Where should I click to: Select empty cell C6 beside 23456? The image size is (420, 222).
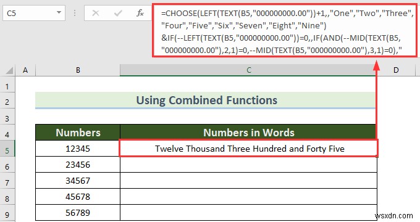pos(248,165)
